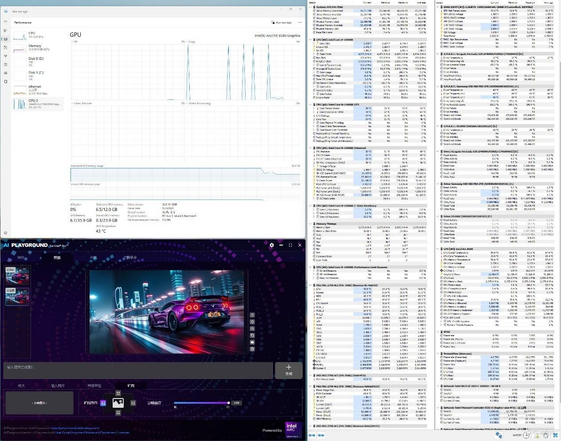Collapse the CPU [#0] Intel Core i9-14900K group
Viewport: 561px width, 441px height.
point(311,40)
